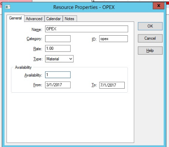Open the Calendar tab
The height and width of the screenshot is (147, 169).
[54, 19]
